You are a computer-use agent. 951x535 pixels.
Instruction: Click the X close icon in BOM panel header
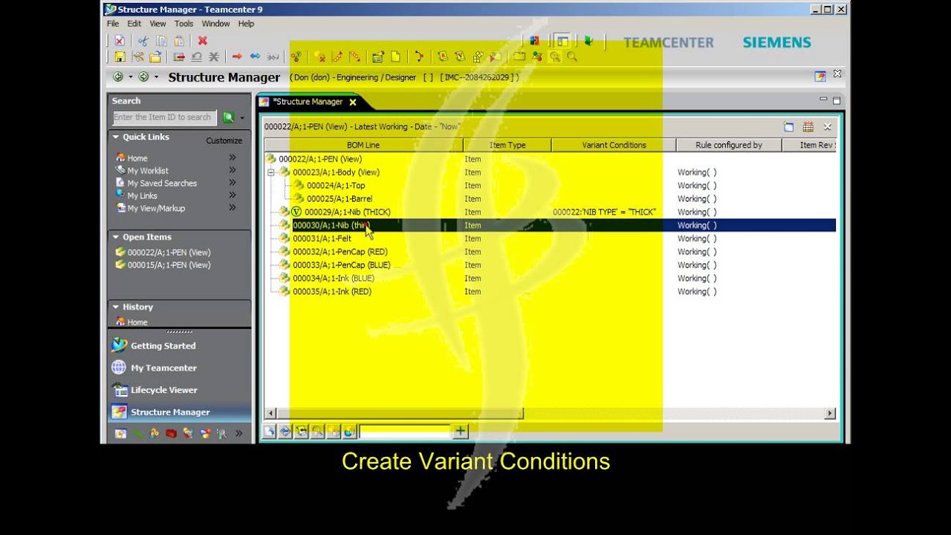tap(828, 127)
